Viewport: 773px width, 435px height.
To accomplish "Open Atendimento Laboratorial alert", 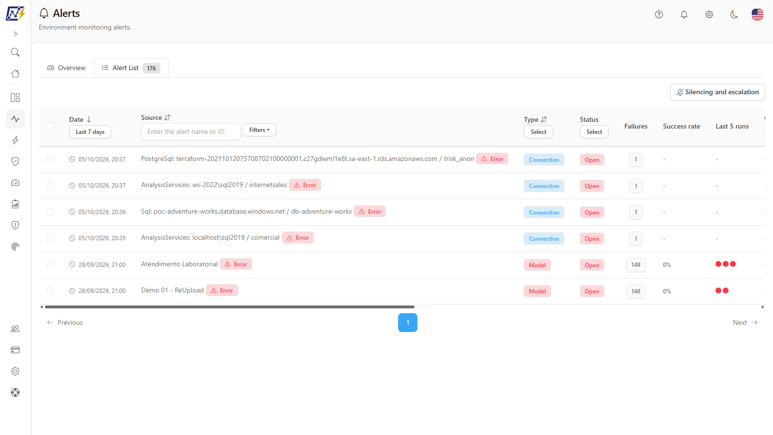I will pyautogui.click(x=179, y=264).
